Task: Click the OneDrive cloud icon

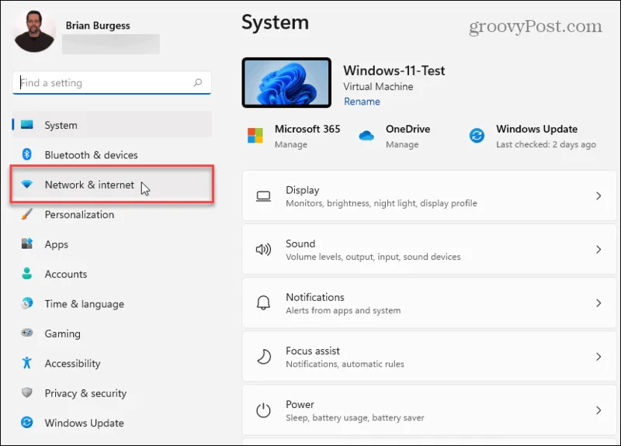Action: pos(366,136)
